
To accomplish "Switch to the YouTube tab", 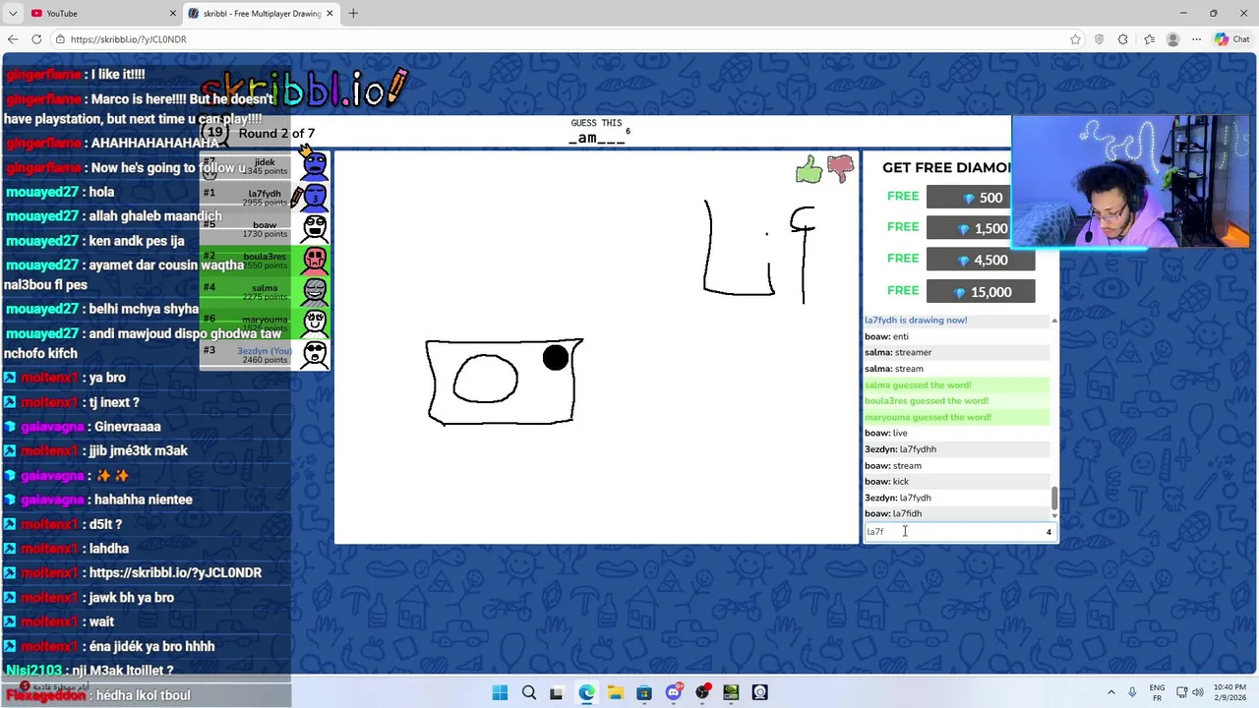I will tap(103, 13).
